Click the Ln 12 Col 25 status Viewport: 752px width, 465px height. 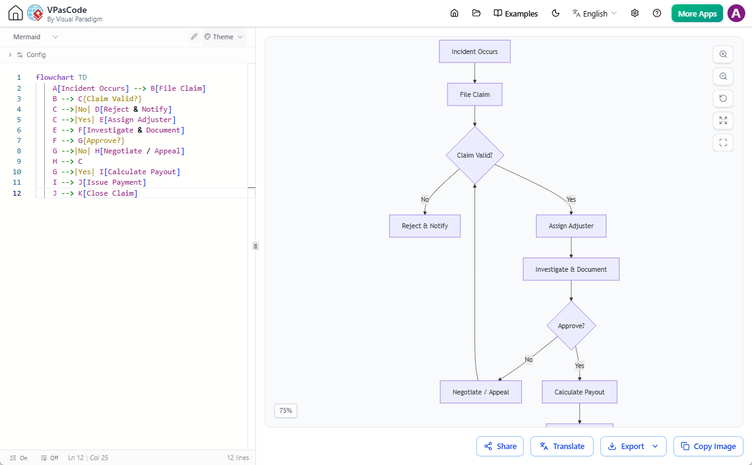click(x=88, y=458)
